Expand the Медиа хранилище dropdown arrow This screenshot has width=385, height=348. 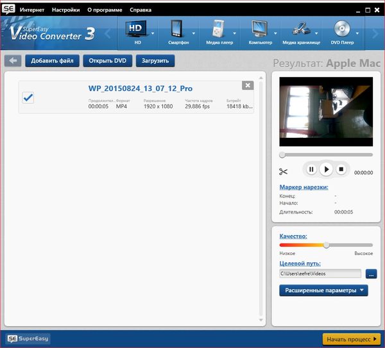[x=316, y=33]
